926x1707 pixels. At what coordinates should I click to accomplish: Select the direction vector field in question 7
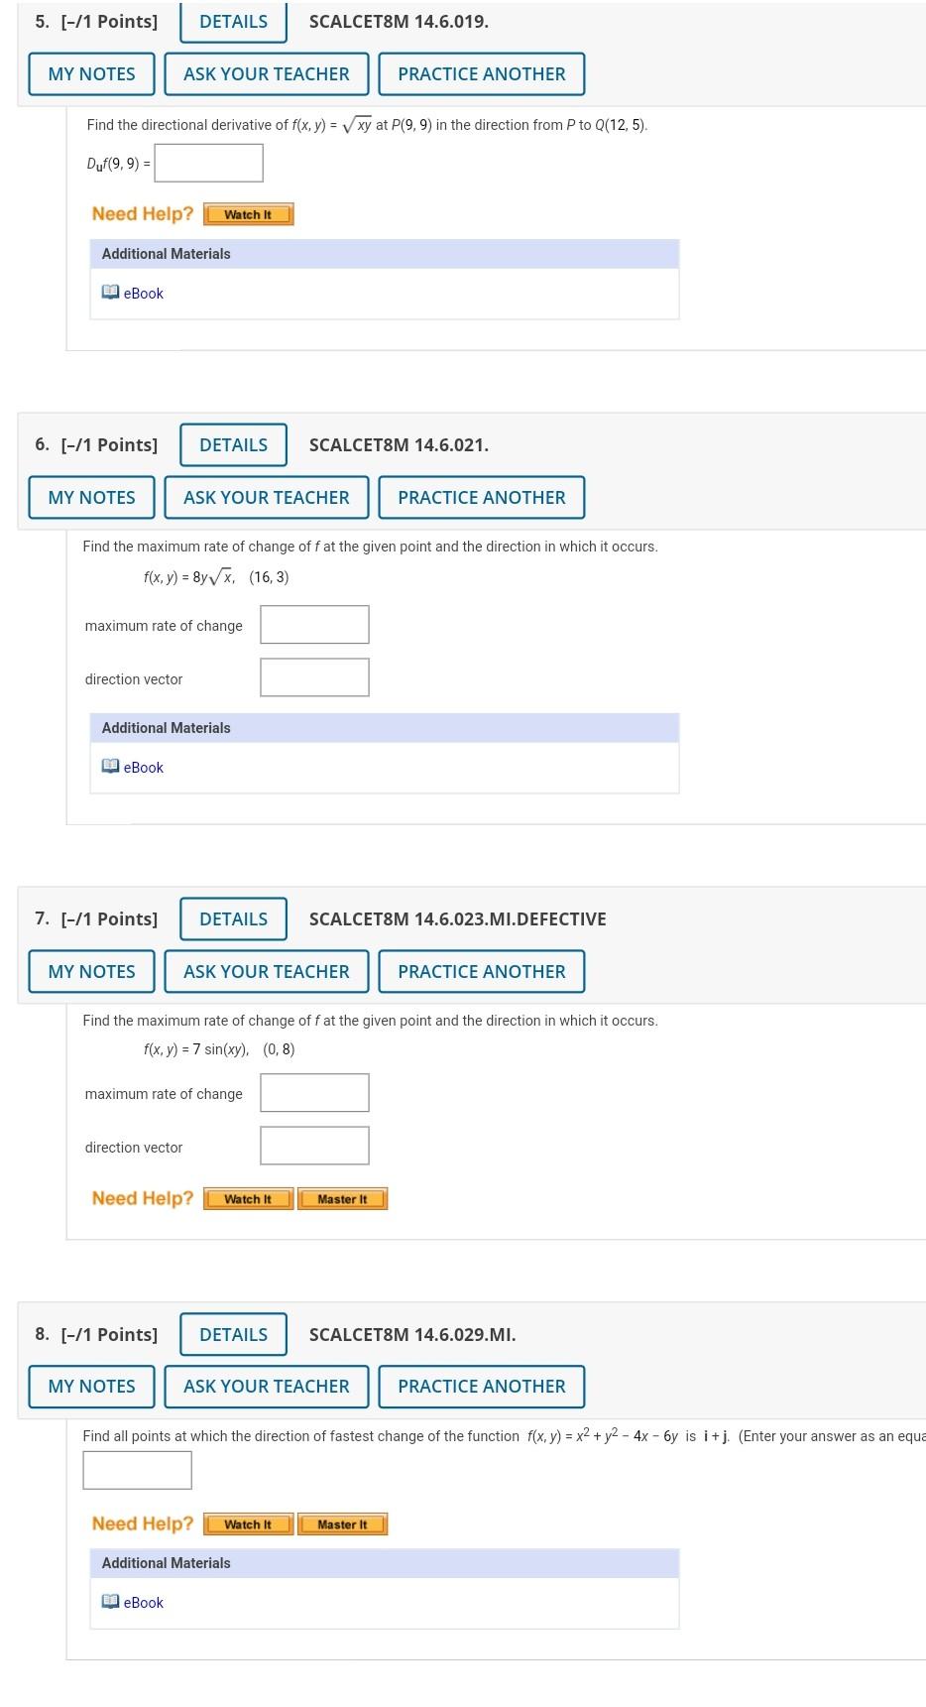(313, 1145)
